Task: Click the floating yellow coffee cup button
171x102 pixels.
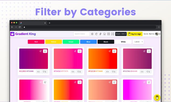Action: click(157, 97)
